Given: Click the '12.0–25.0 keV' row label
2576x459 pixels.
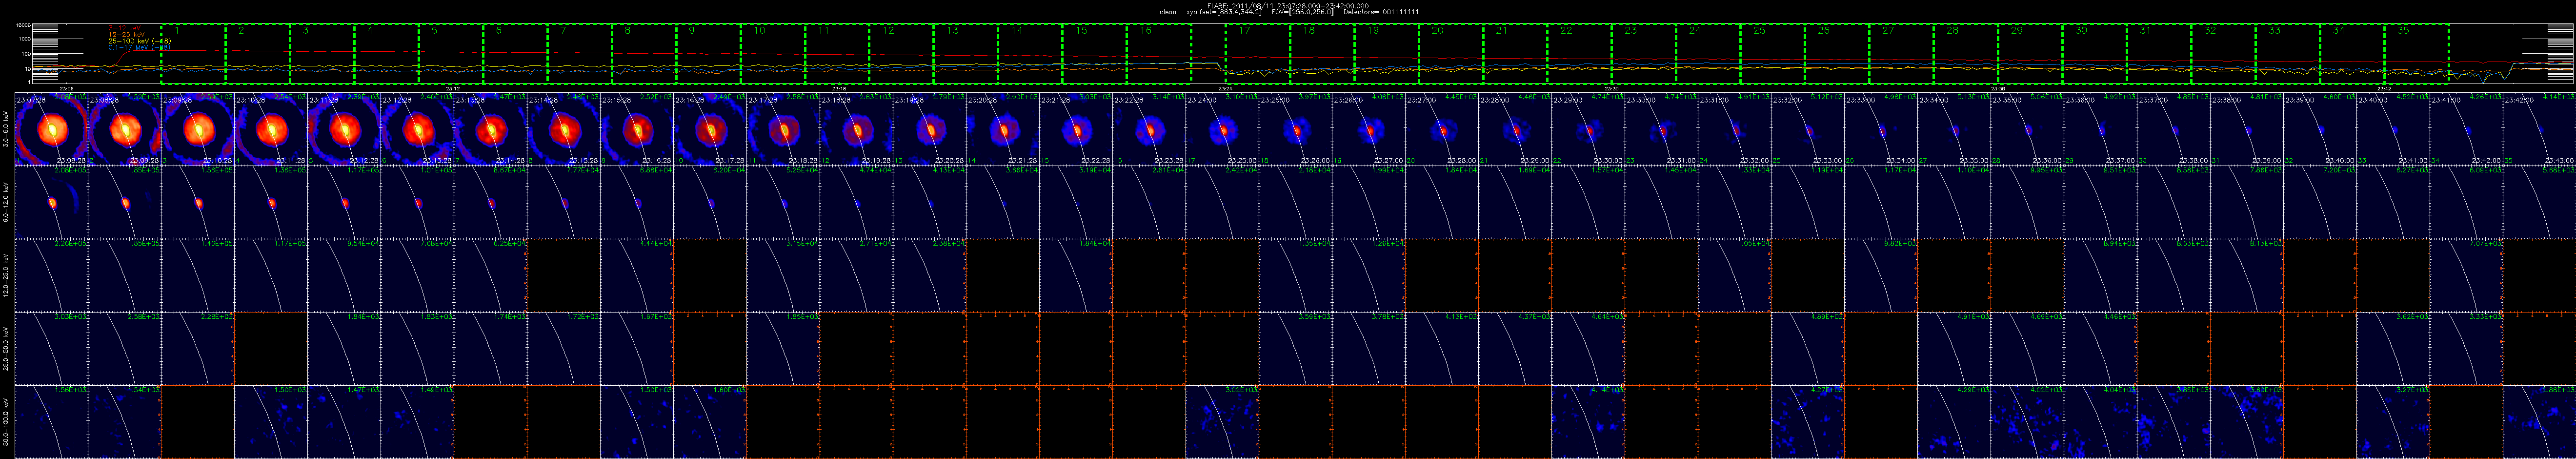Looking at the screenshot, I should coord(7,275).
